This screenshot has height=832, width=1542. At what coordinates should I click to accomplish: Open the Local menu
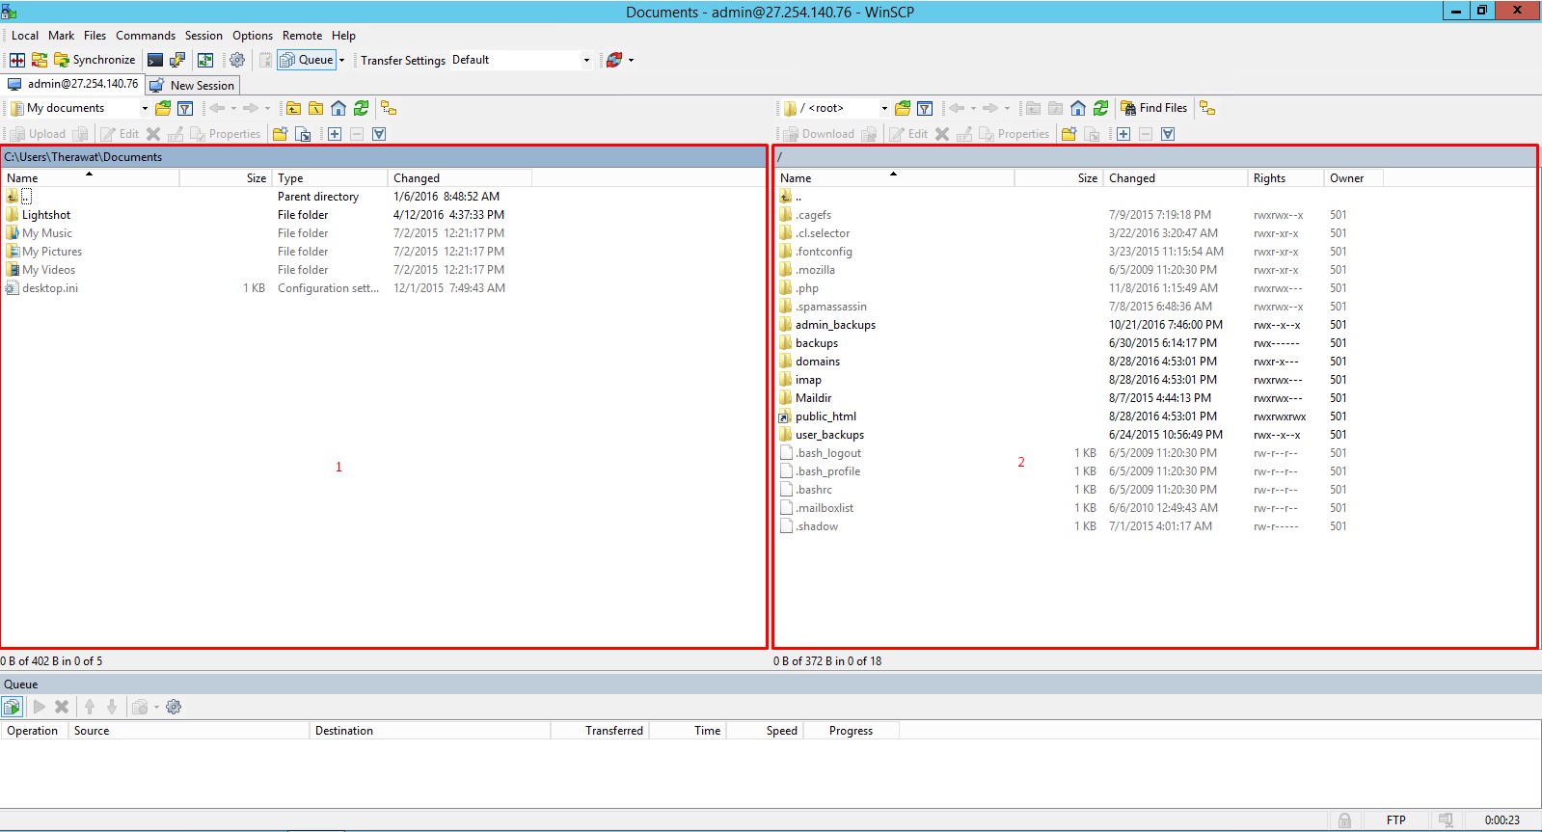pyautogui.click(x=25, y=36)
